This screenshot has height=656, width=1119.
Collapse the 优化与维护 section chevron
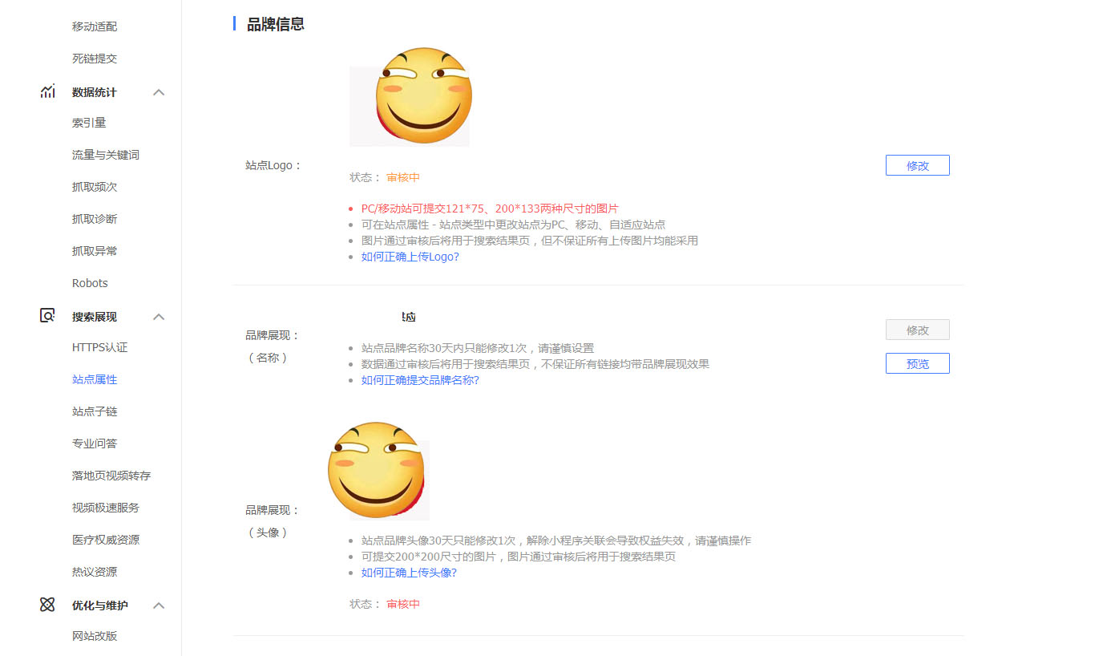tap(159, 605)
